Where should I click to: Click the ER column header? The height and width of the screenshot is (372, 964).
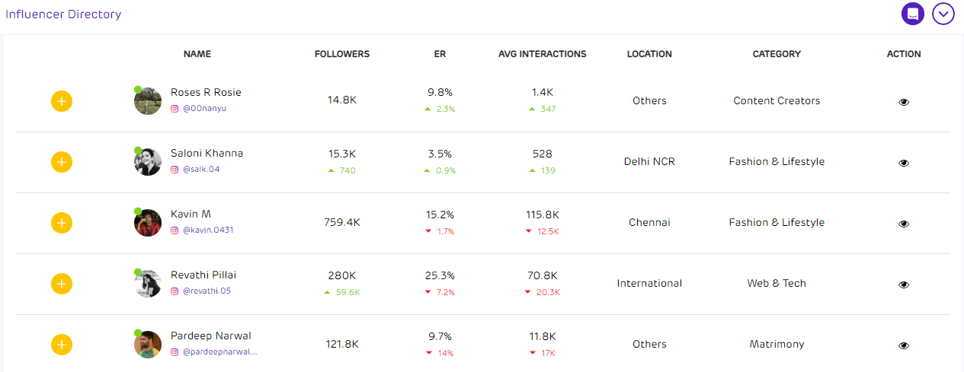[440, 54]
